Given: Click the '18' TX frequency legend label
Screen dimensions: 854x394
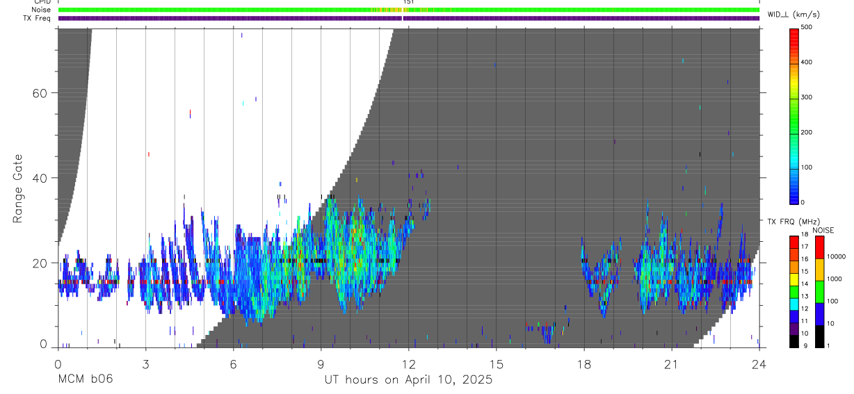Looking at the screenshot, I should point(805,234).
